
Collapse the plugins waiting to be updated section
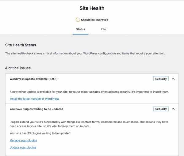173,109
